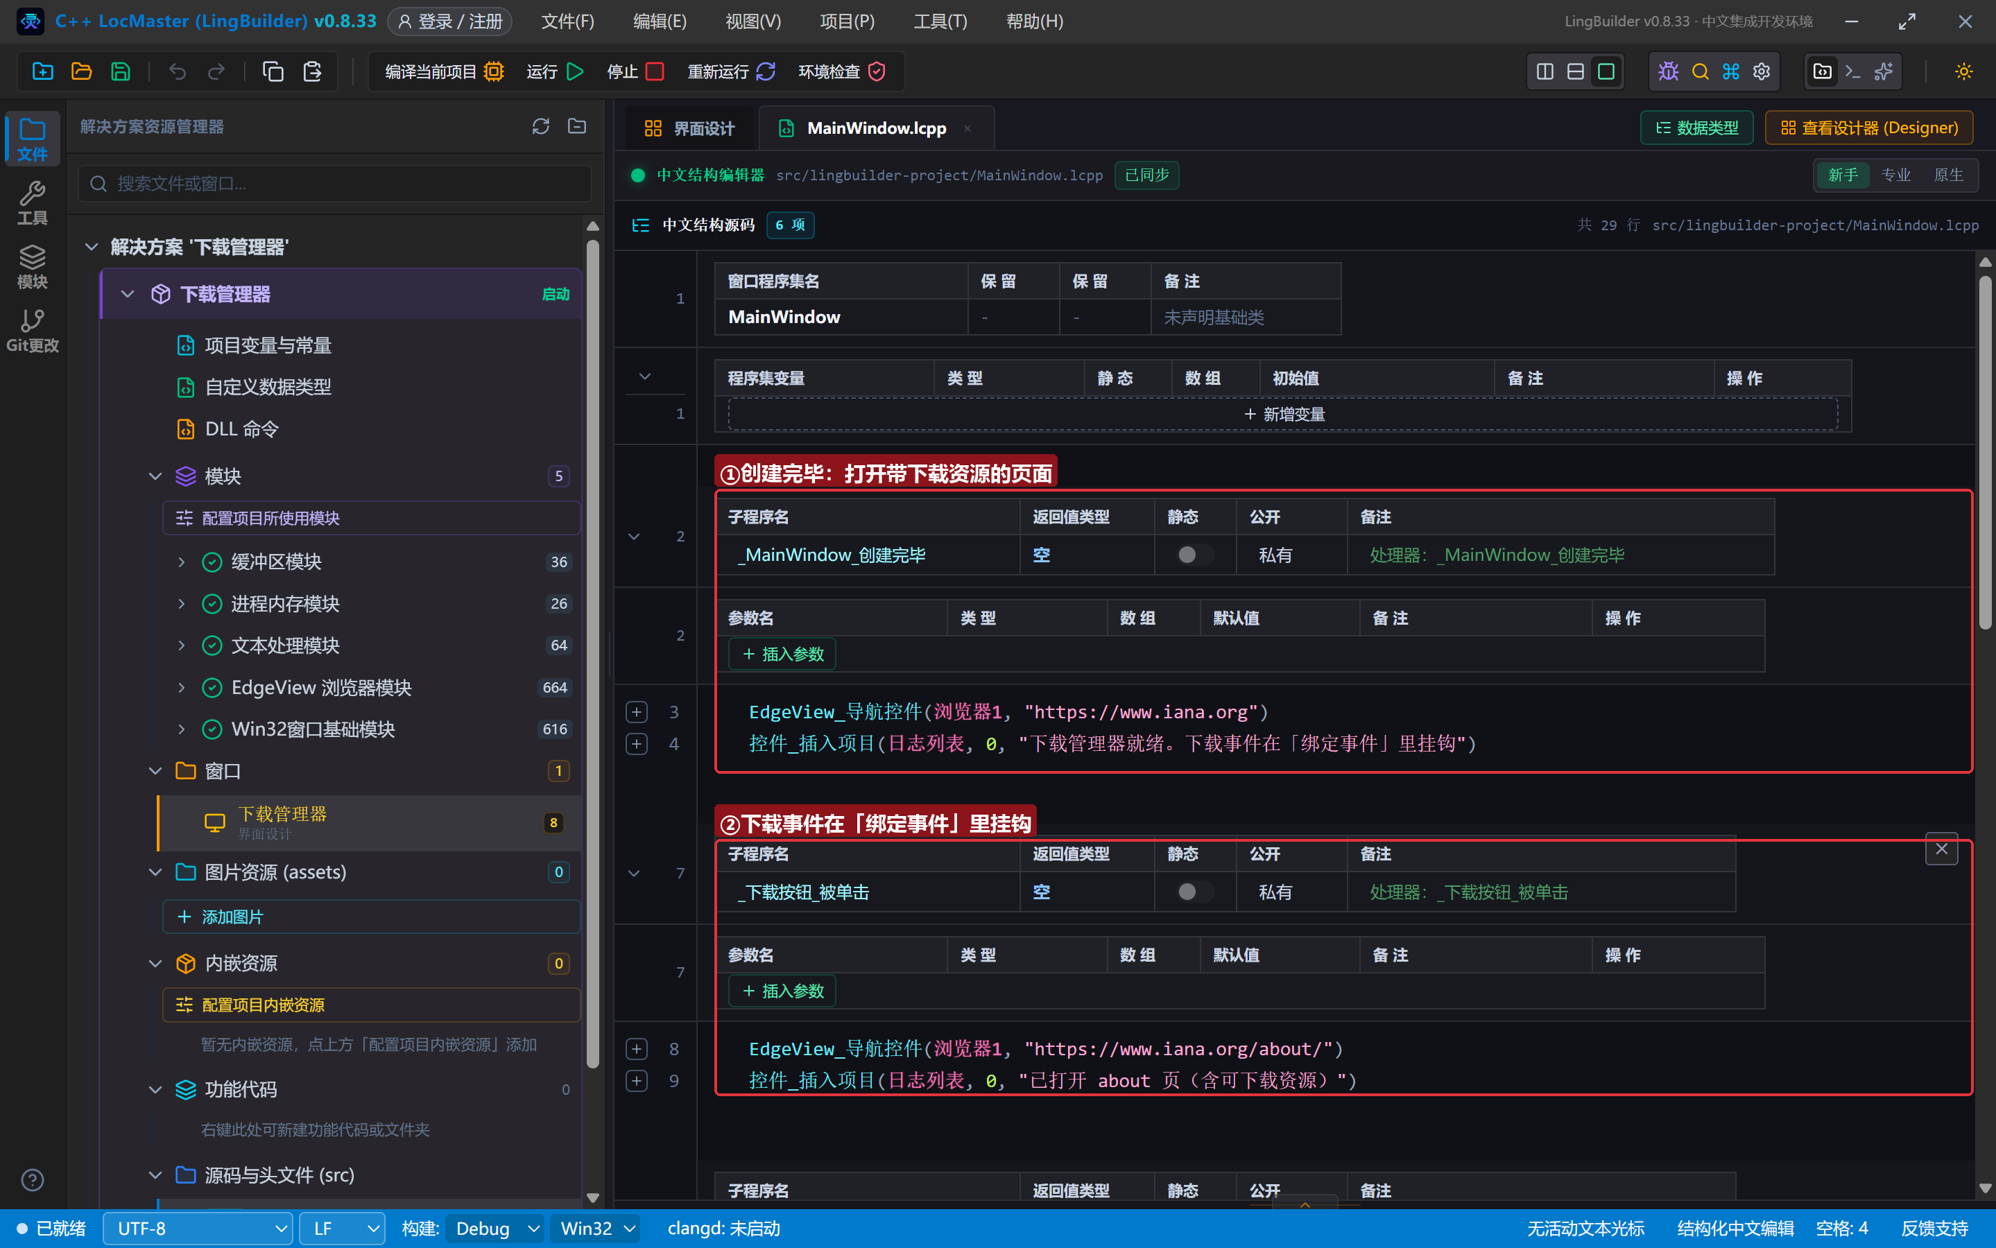Open the Git更改 sidebar panel

pos(32,330)
